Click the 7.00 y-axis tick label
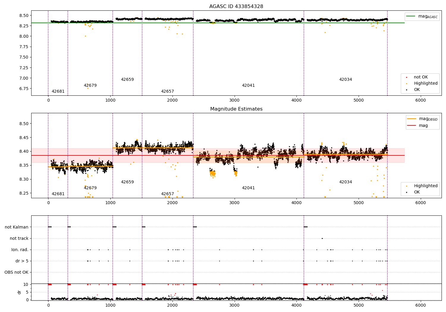 coord(24,78)
